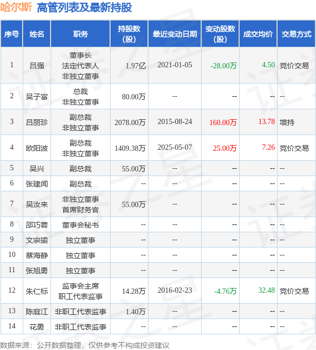Select the 姓名 column header

[x=37, y=34]
